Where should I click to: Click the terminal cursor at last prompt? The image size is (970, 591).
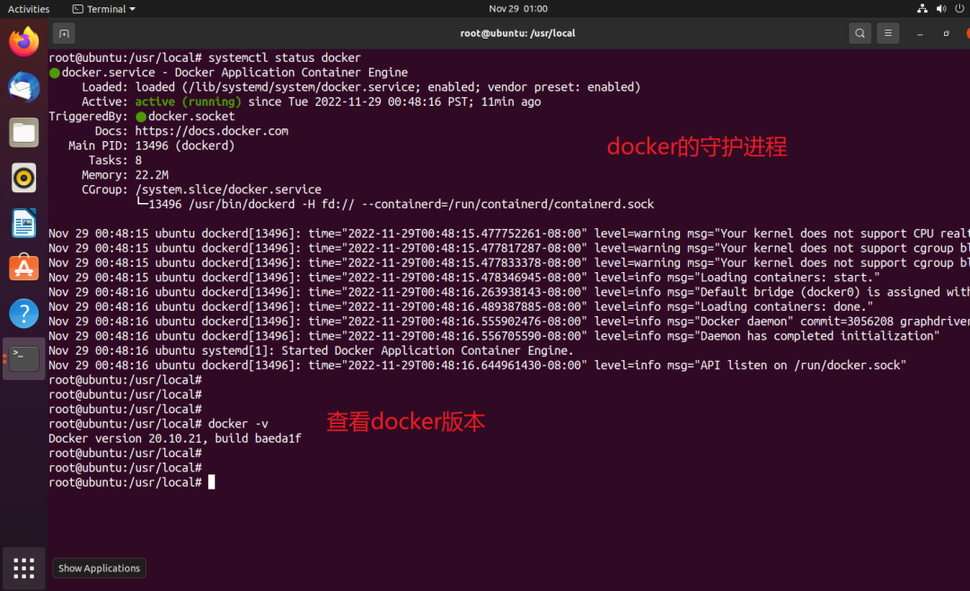click(212, 482)
